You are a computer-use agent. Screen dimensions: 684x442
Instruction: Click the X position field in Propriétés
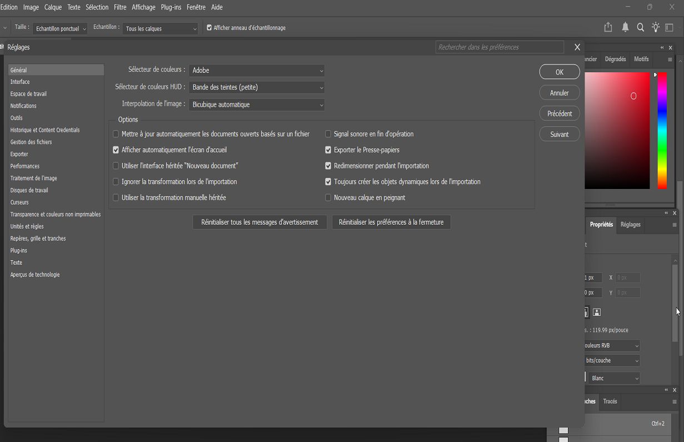point(628,277)
